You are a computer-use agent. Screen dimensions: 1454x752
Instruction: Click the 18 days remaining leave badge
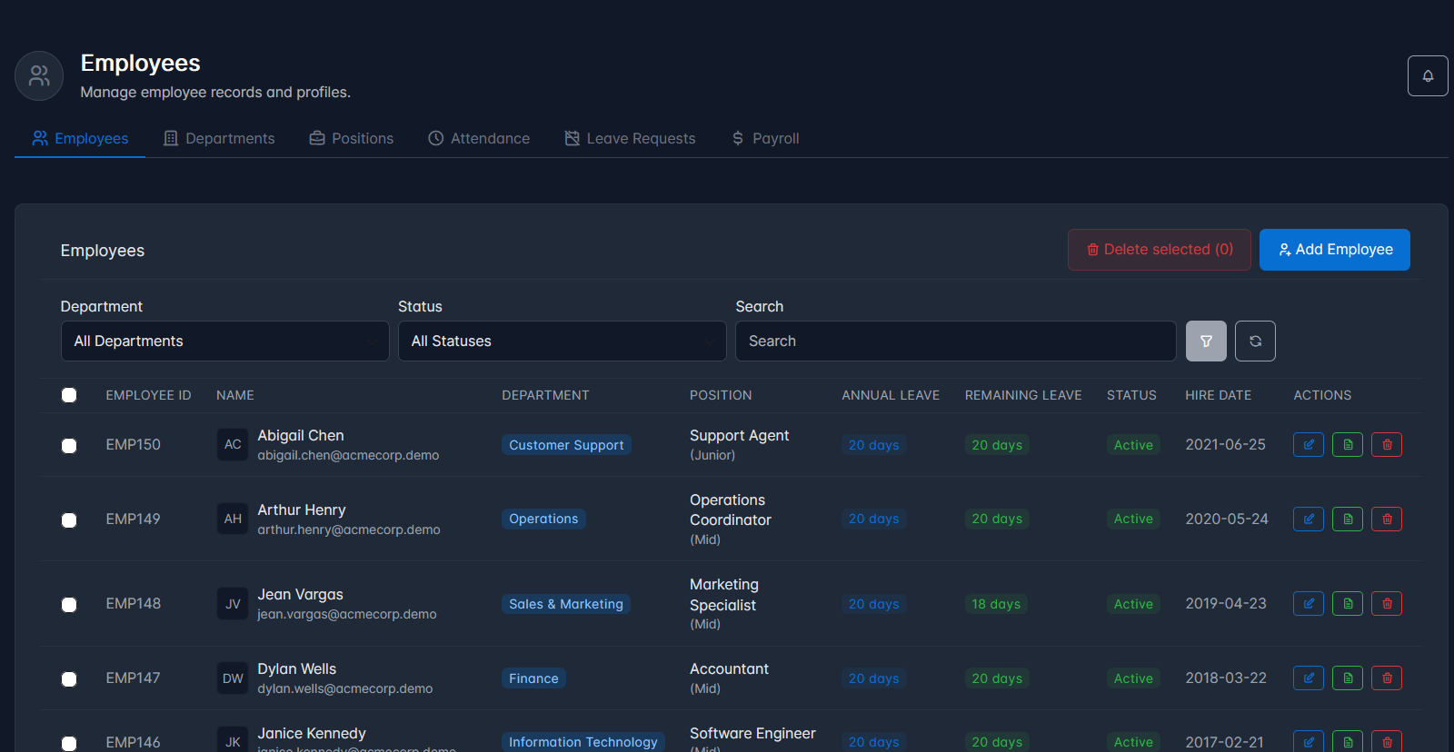996,604
